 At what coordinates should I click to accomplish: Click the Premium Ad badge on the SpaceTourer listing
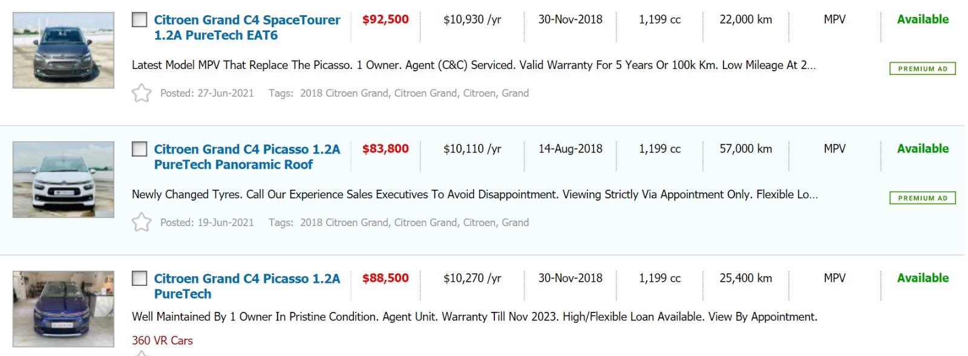coord(922,69)
